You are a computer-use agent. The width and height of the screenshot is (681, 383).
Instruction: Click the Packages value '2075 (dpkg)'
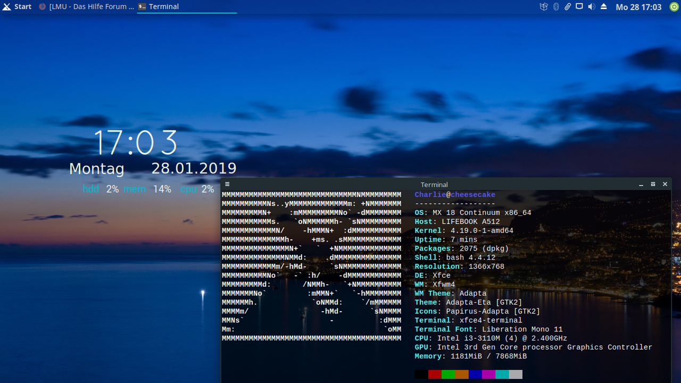(x=484, y=249)
